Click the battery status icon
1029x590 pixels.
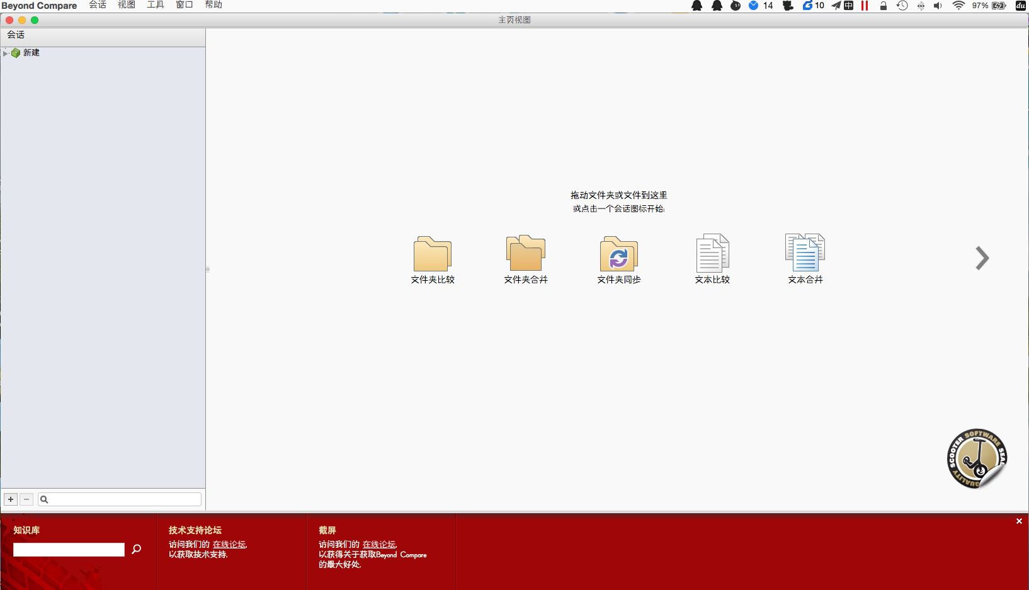click(x=999, y=6)
